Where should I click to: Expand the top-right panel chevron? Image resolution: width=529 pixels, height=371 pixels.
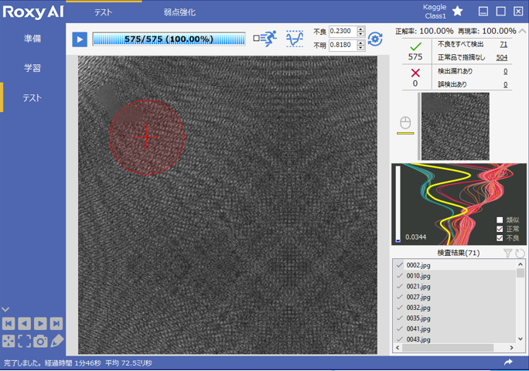pyautogui.click(x=524, y=31)
